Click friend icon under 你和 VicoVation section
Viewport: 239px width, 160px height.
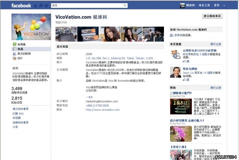(171, 35)
